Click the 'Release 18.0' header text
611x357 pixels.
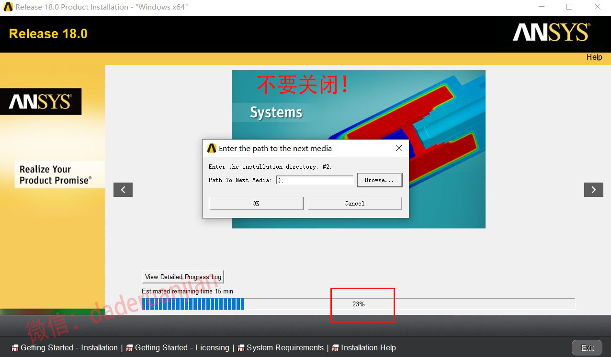[x=48, y=34]
